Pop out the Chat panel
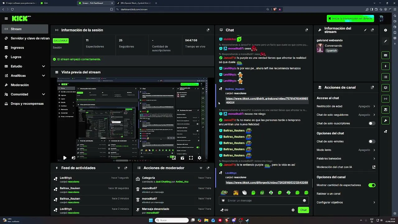Viewport: 398px width, 224px height. pos(307,30)
